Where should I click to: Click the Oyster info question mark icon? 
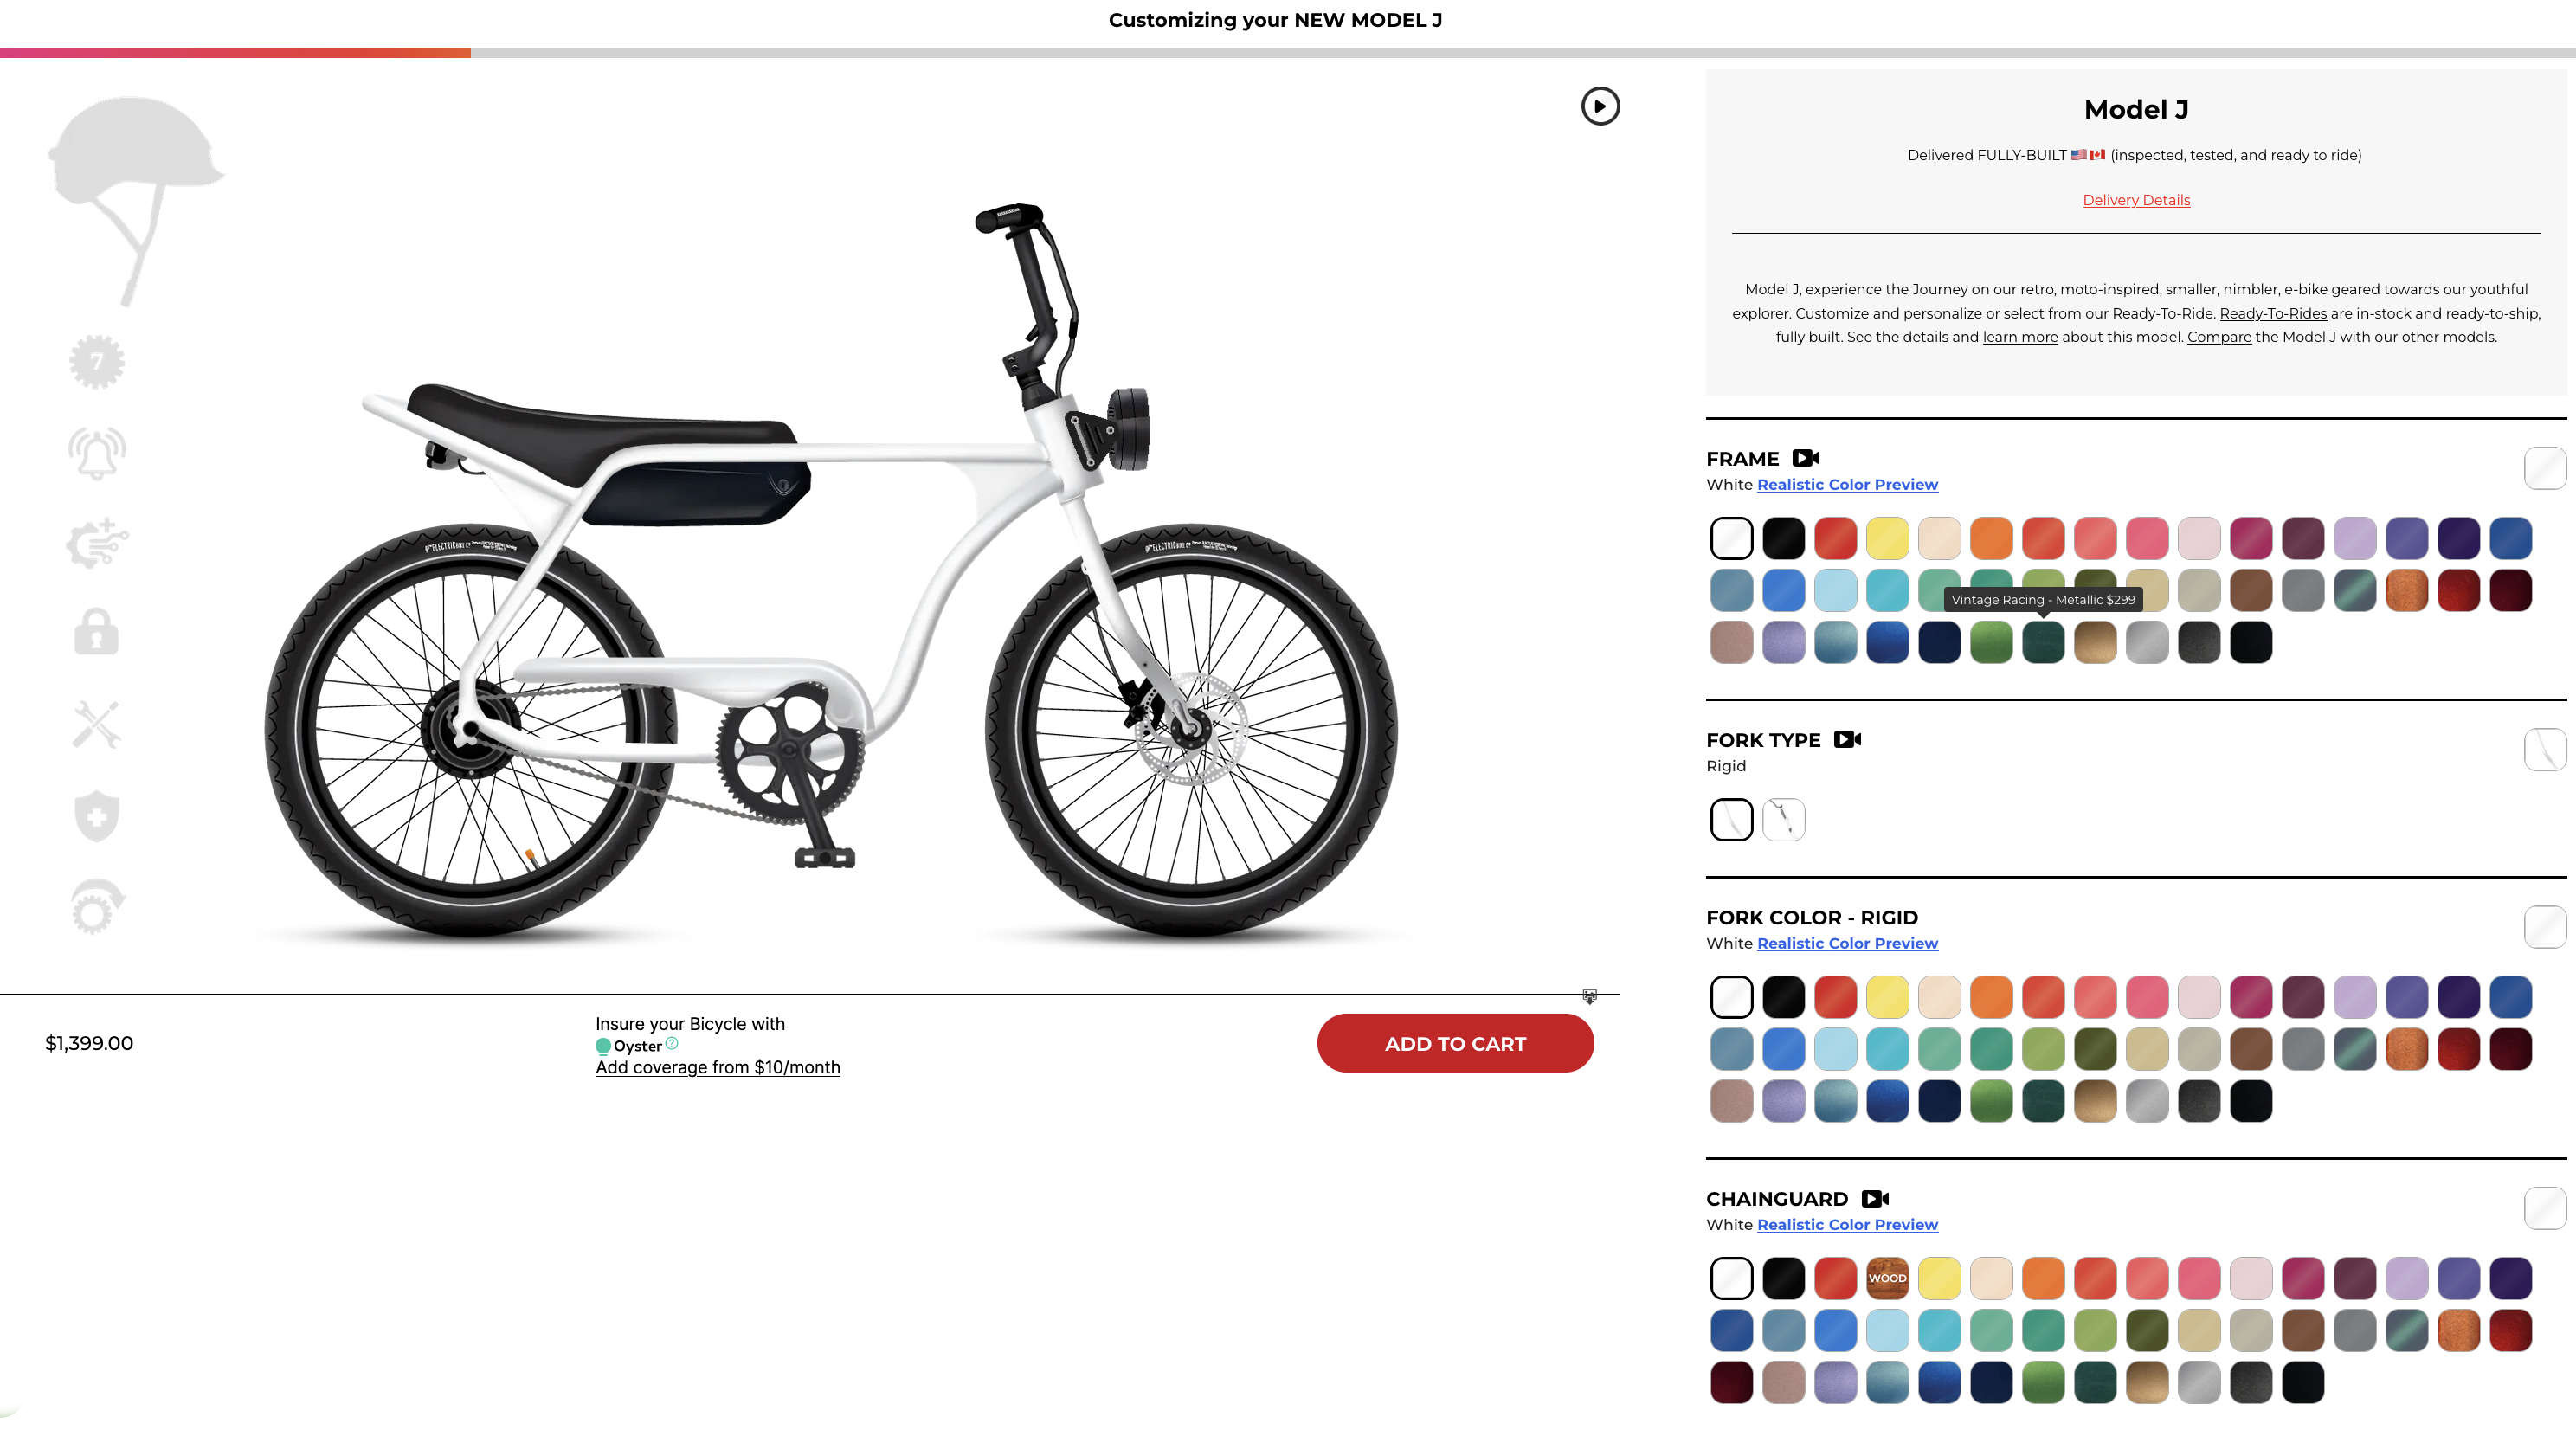click(x=672, y=1043)
